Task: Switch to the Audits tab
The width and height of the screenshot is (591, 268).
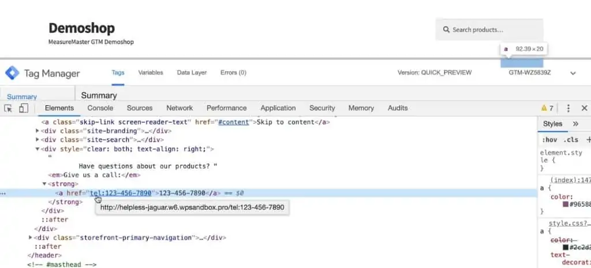Action: (398, 108)
